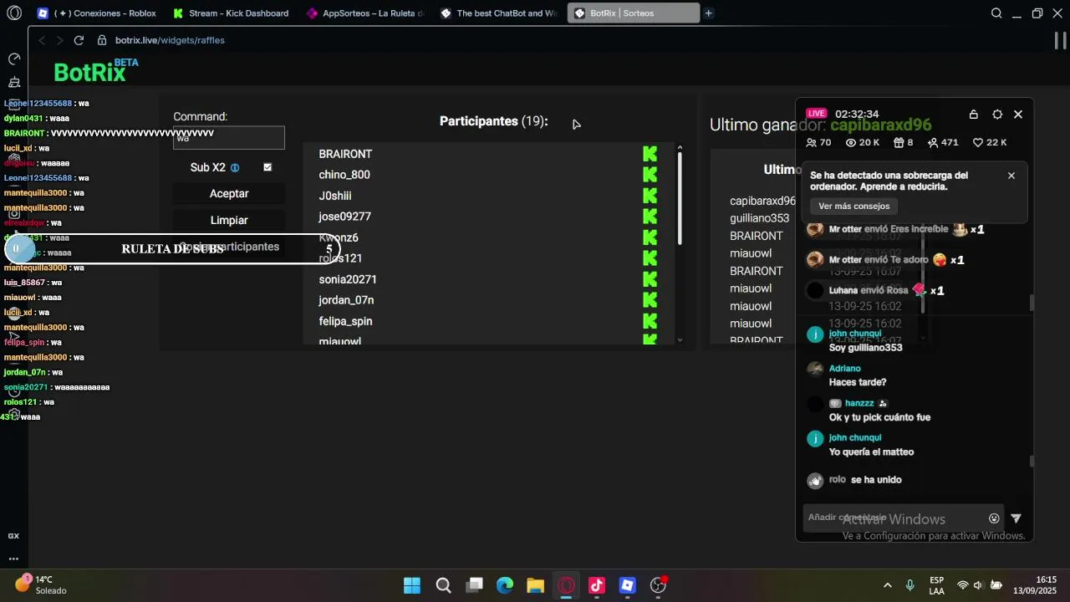Close the live stream overlay panel
This screenshot has height=602, width=1070.
(1018, 115)
